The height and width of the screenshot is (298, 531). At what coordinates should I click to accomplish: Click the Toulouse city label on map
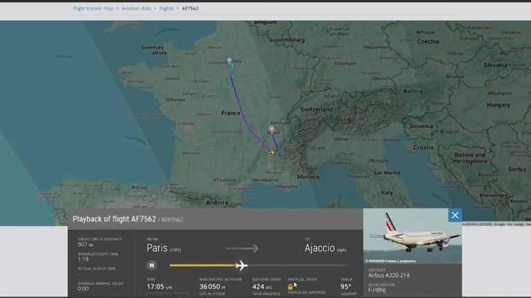225,180
